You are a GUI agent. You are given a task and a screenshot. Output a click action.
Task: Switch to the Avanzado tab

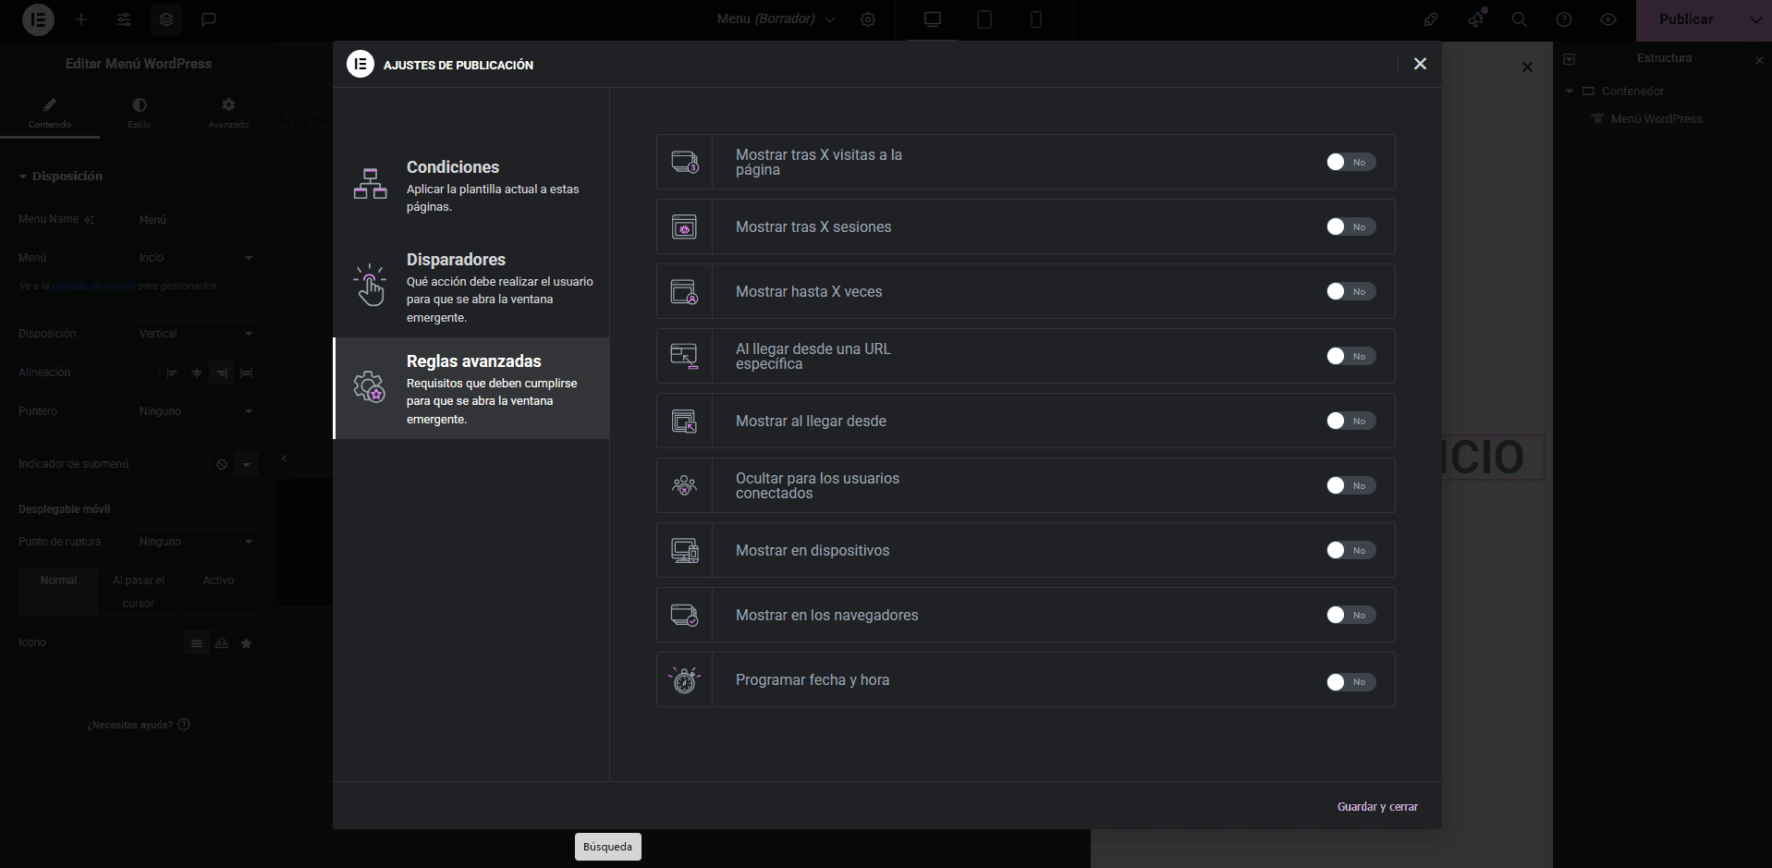[x=228, y=112]
